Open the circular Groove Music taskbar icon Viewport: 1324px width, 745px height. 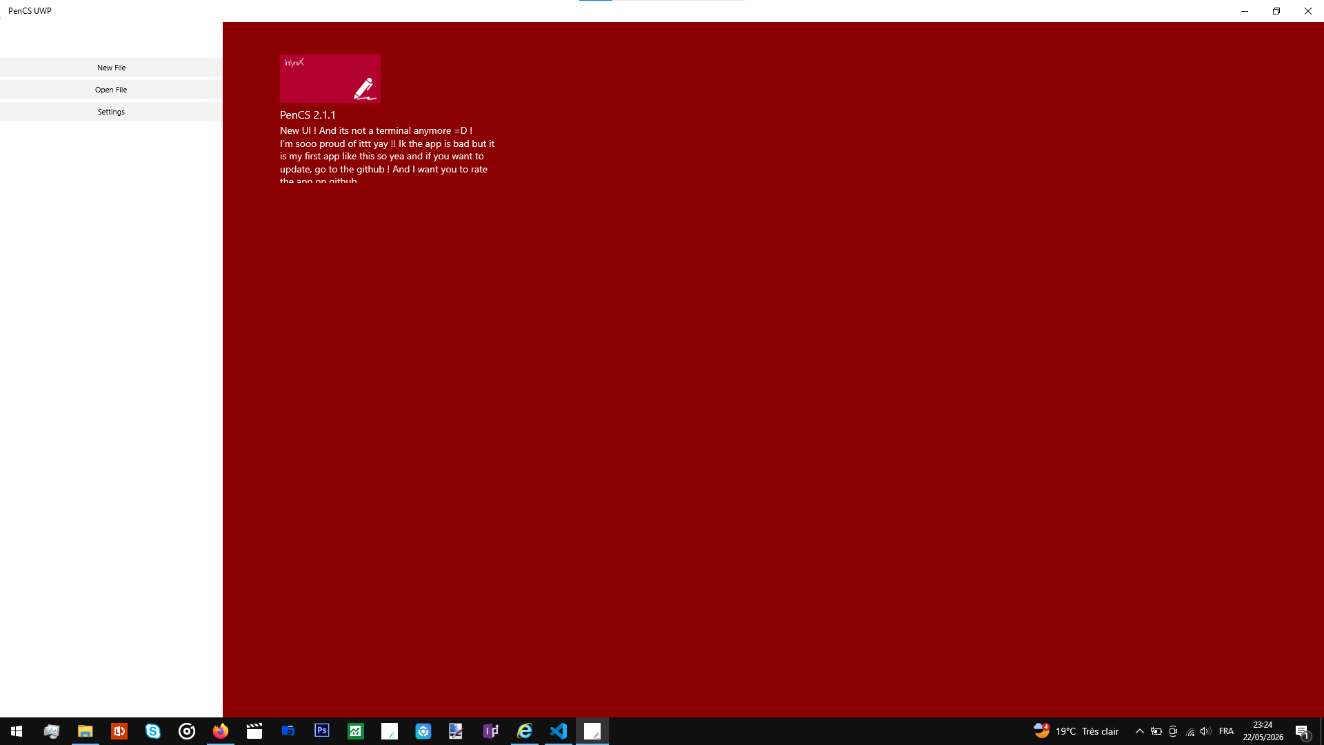coord(187,731)
